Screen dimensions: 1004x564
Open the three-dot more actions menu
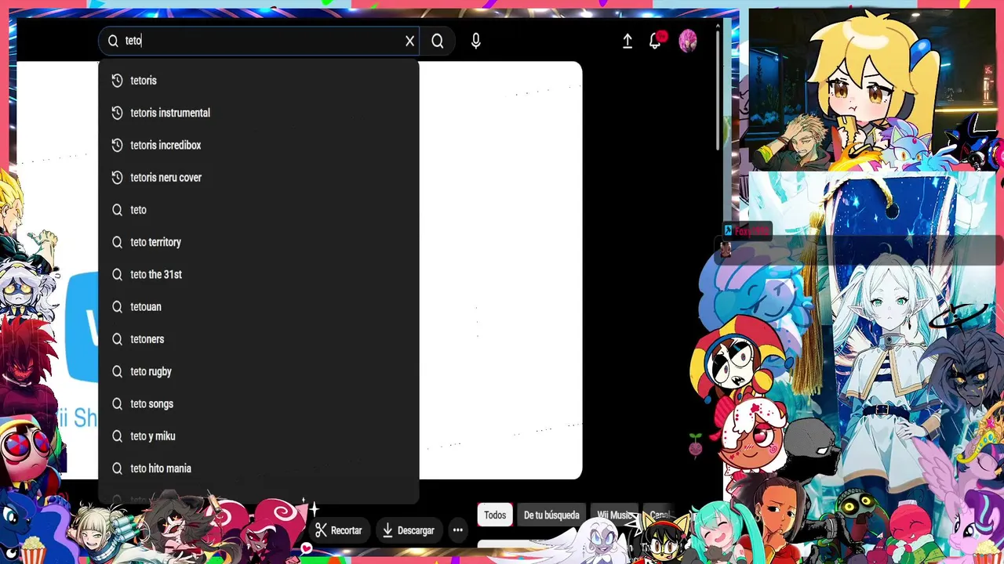point(458,530)
